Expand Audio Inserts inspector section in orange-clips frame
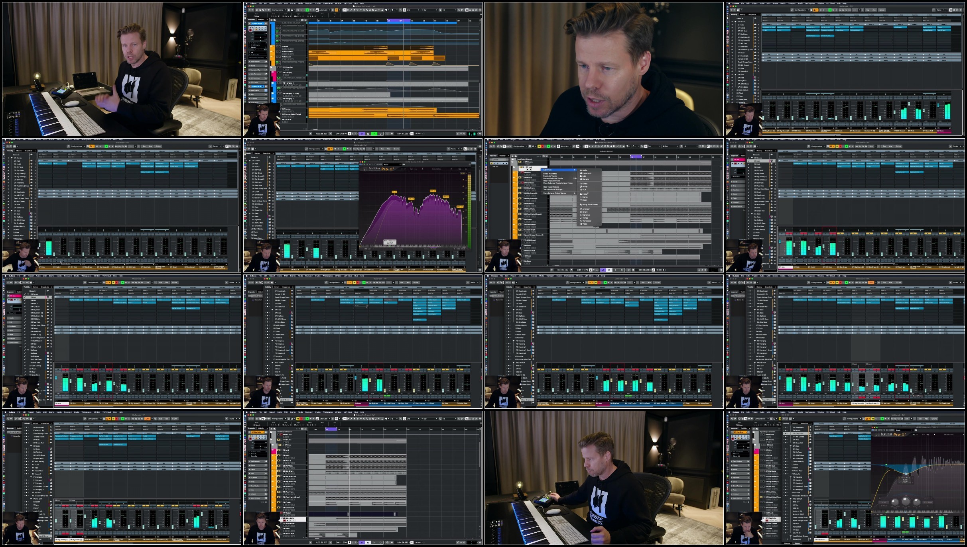This screenshot has height=547, width=967. [258, 90]
